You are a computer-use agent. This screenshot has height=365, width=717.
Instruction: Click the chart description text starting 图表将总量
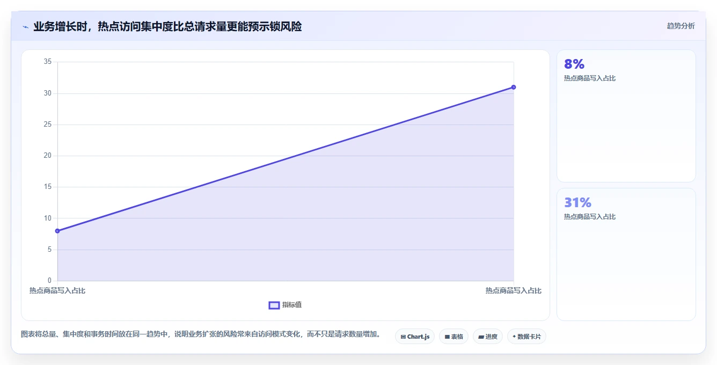tap(202, 334)
